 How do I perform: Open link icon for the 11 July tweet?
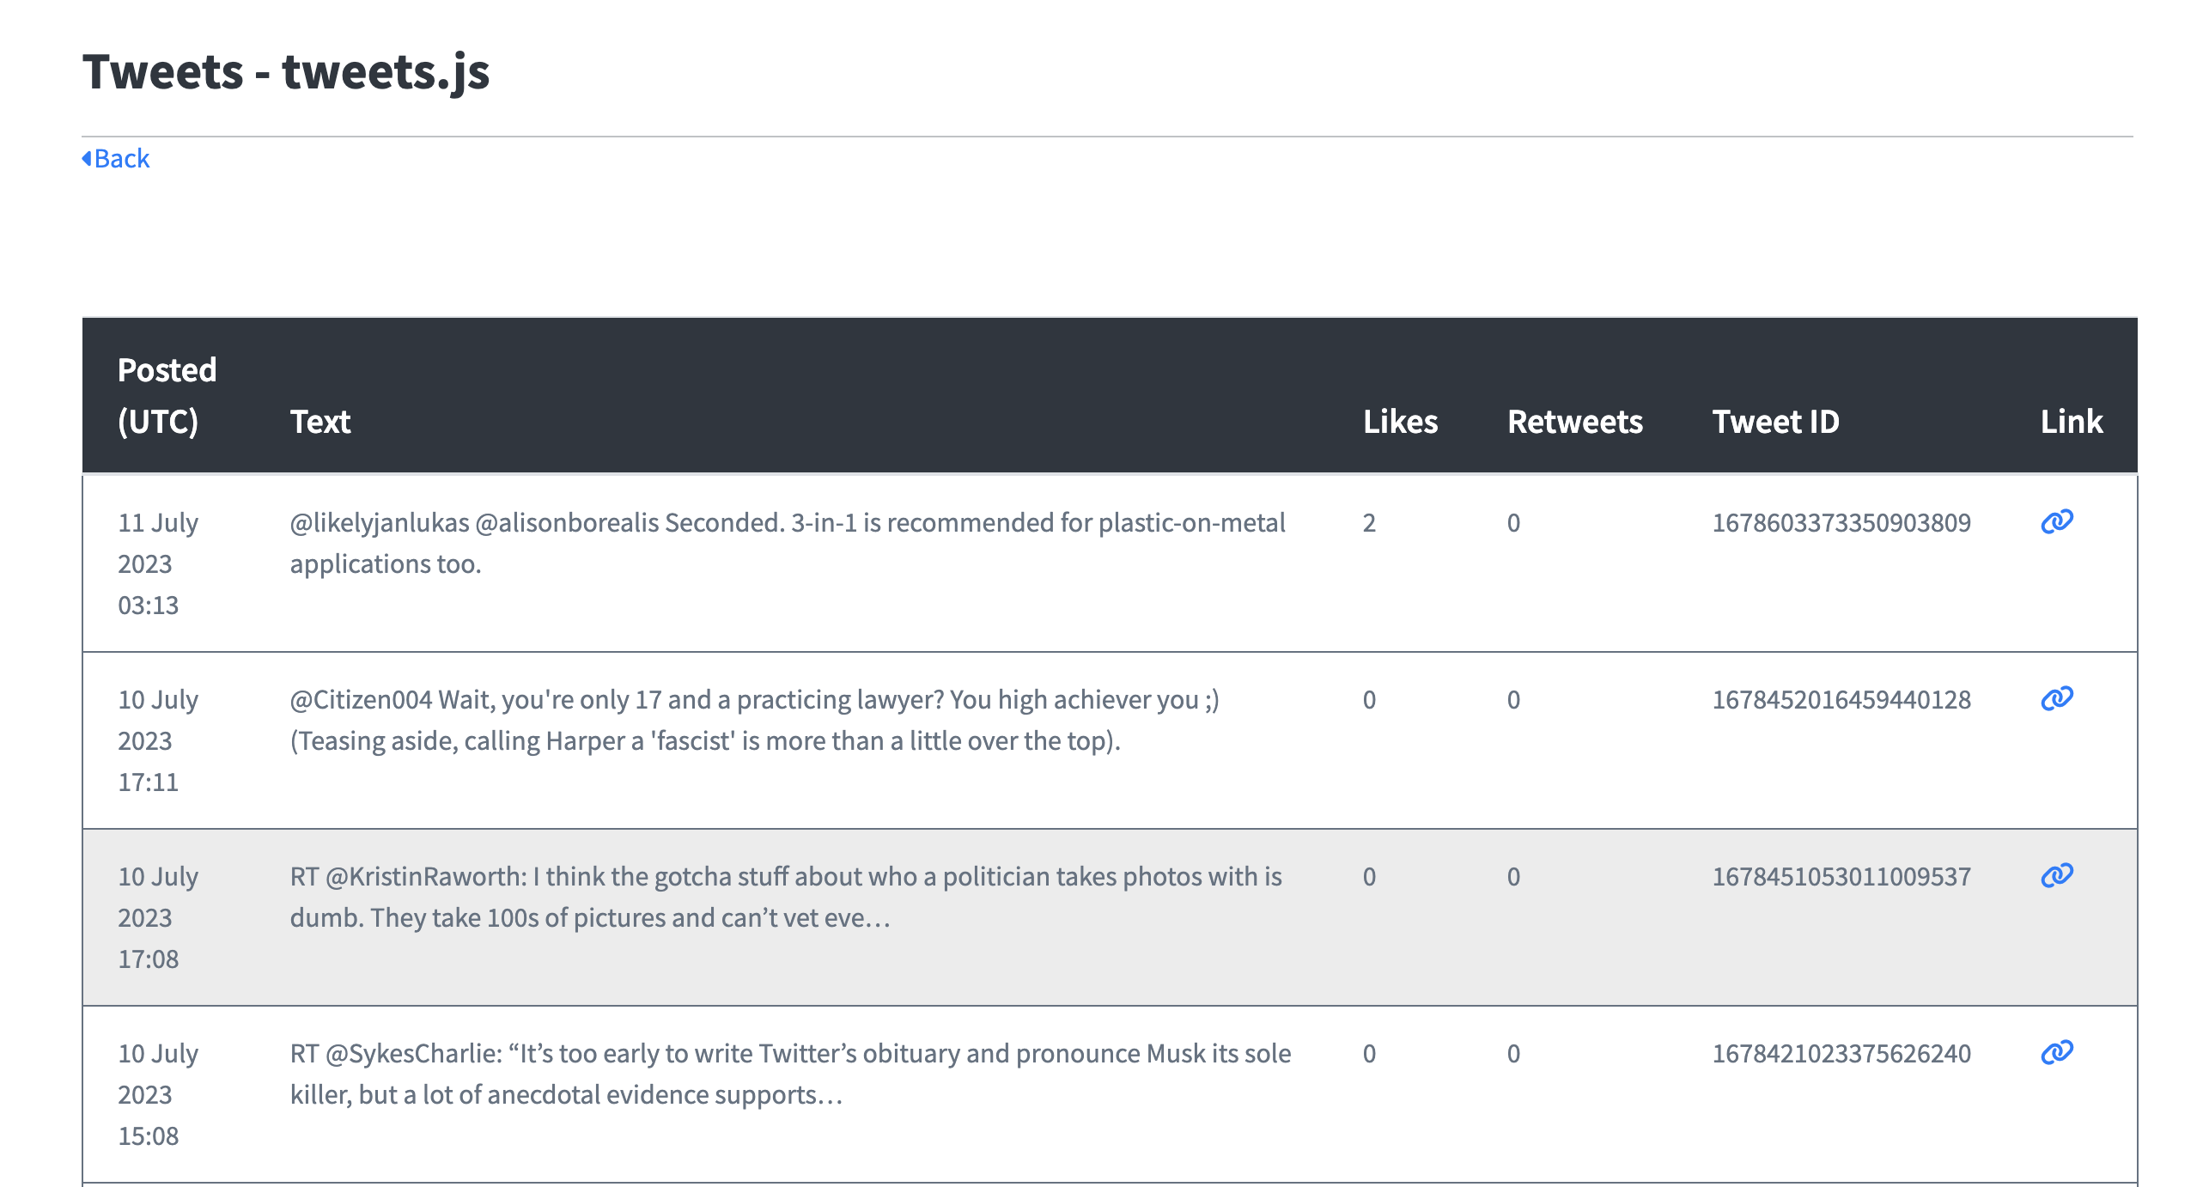[x=2056, y=521]
